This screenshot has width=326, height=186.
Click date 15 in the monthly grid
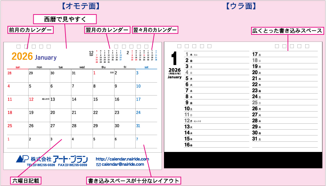(95, 99)
